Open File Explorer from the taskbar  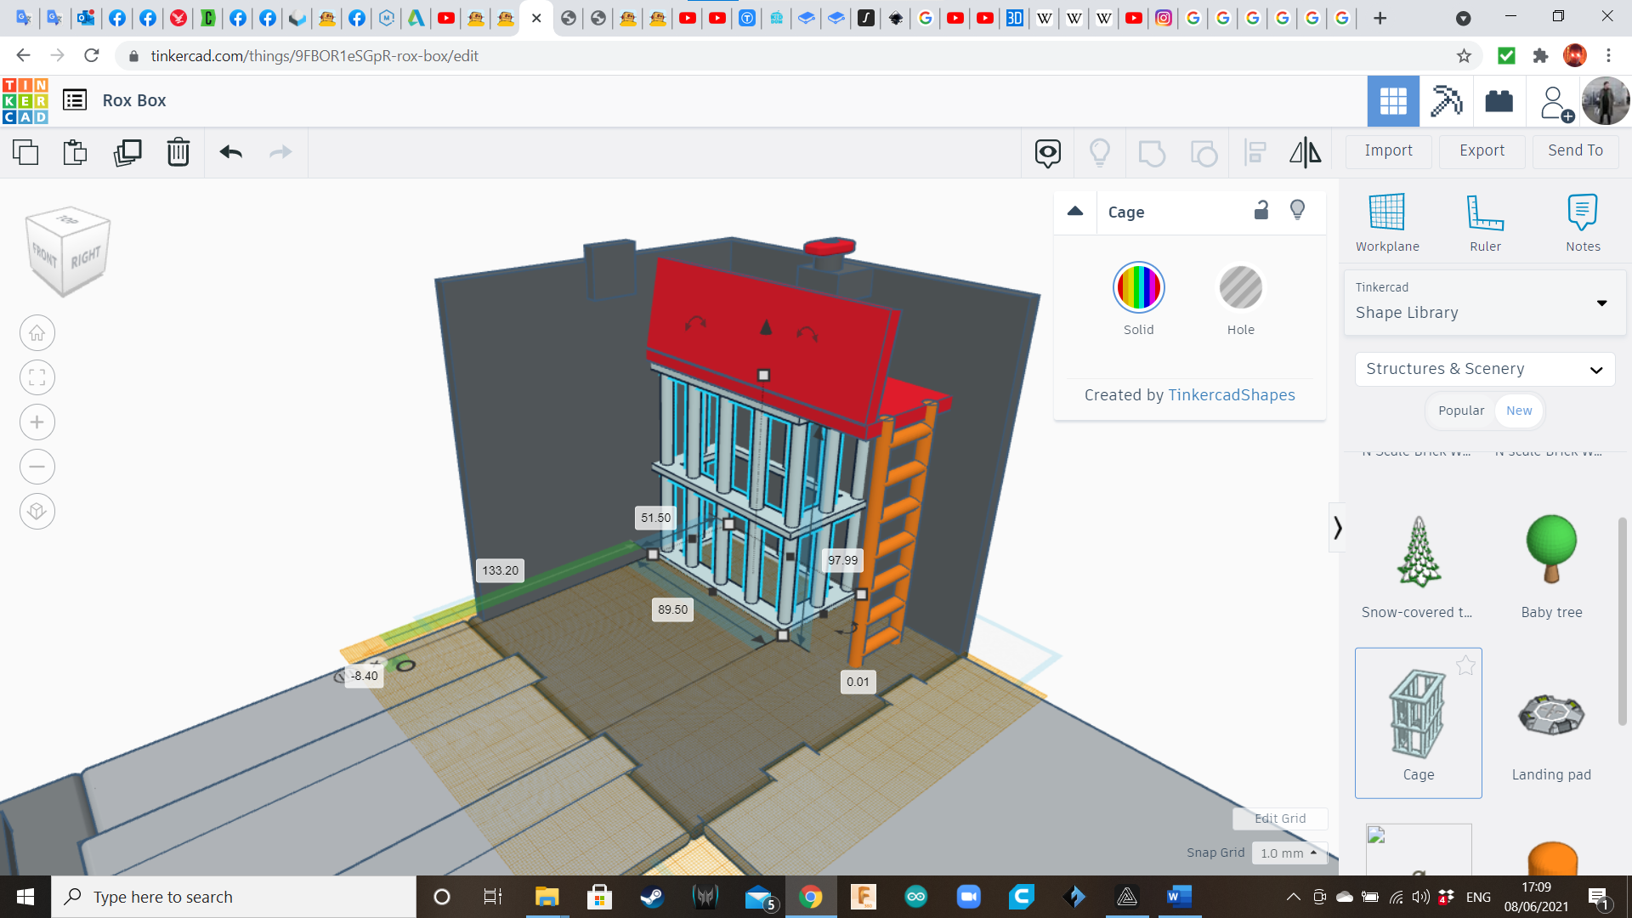546,897
